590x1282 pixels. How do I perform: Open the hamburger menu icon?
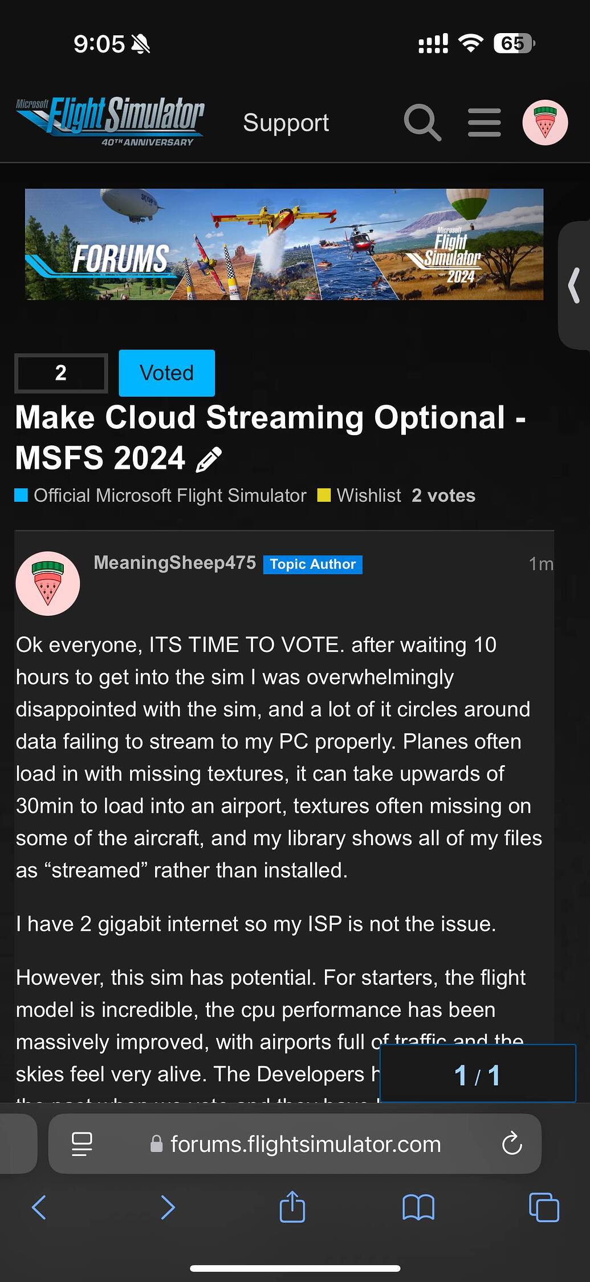tap(484, 123)
